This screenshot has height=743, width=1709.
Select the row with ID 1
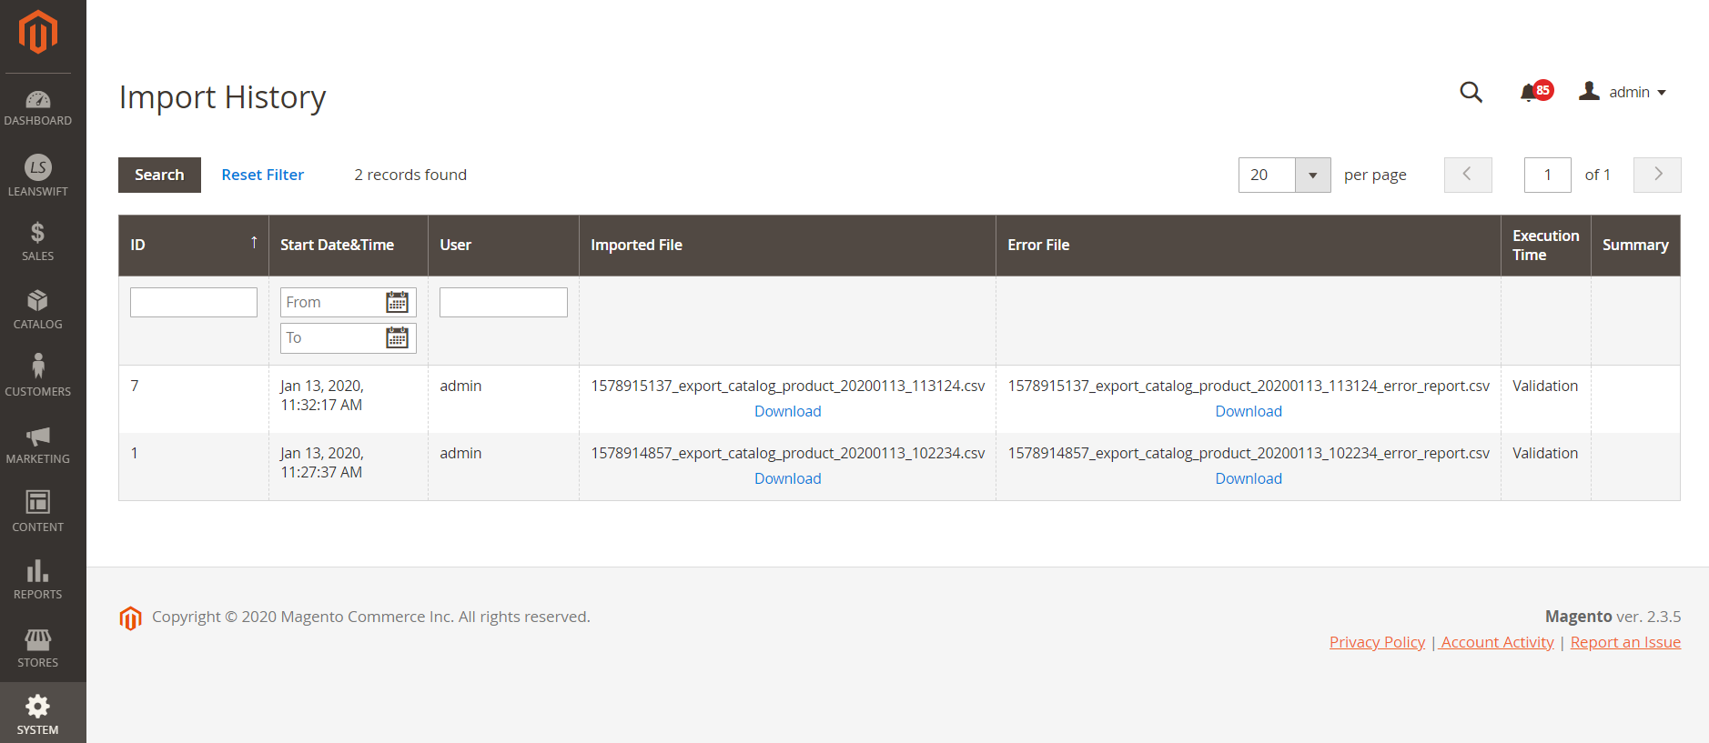tap(899, 467)
